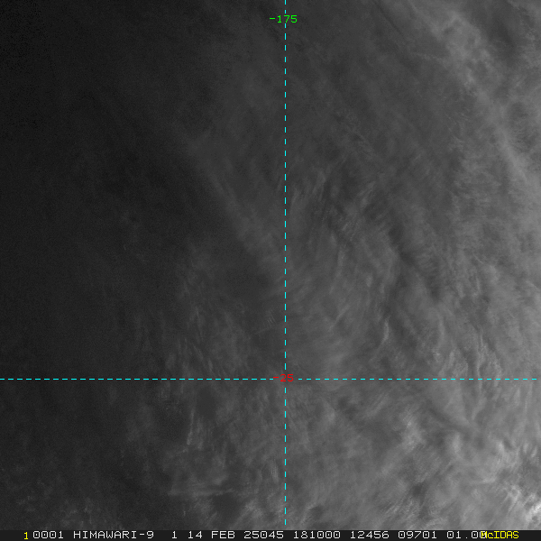Select the HIMAWARI-9 satellite name text
The width and height of the screenshot is (541, 541).
tap(114, 535)
